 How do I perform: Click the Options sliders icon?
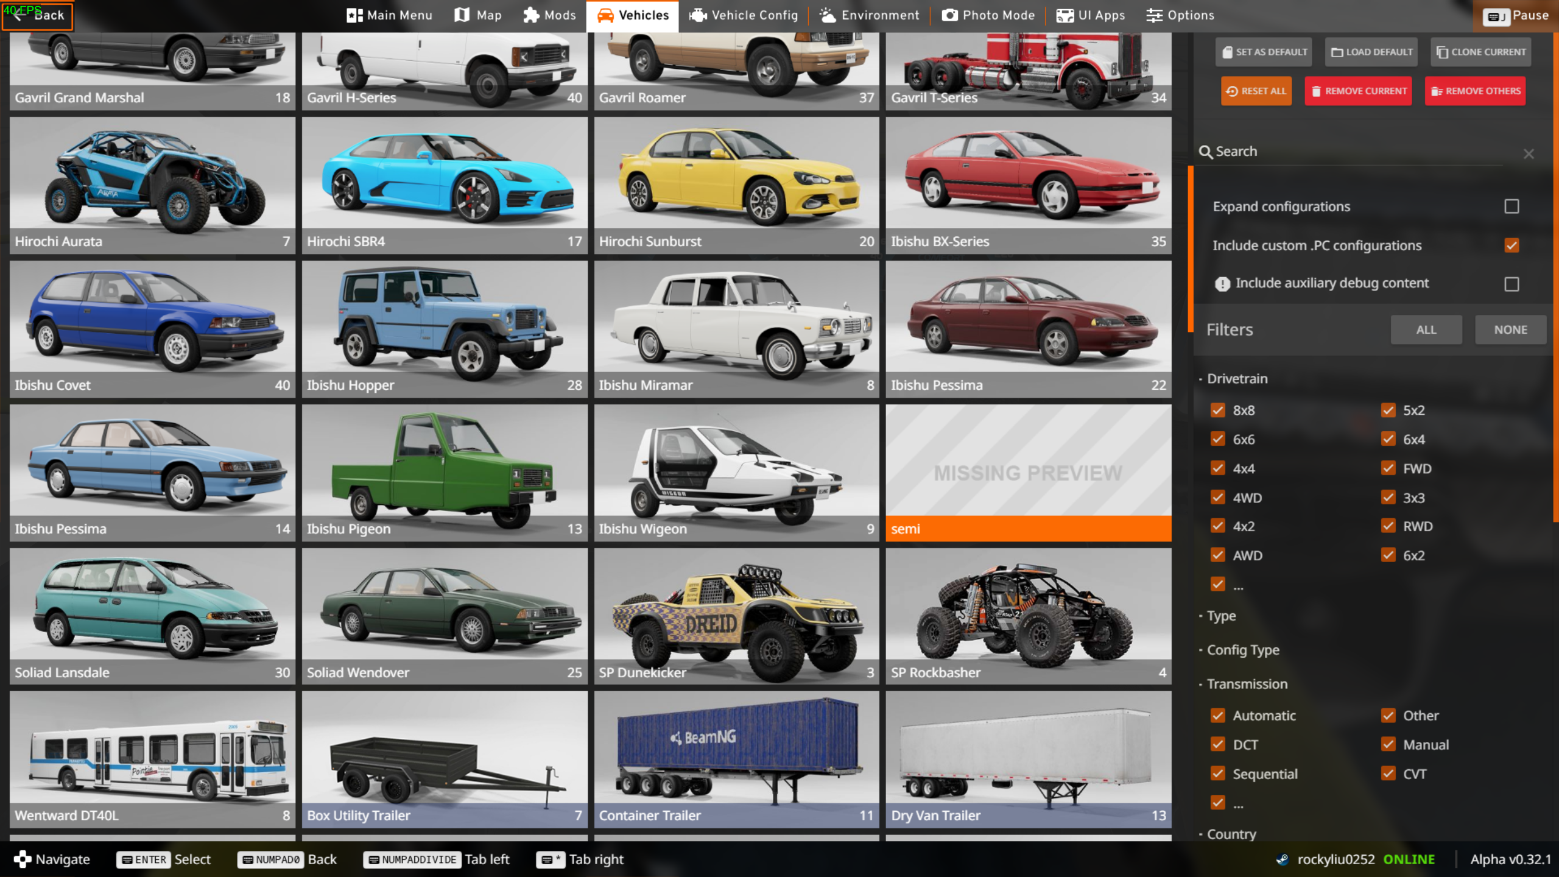tap(1154, 15)
